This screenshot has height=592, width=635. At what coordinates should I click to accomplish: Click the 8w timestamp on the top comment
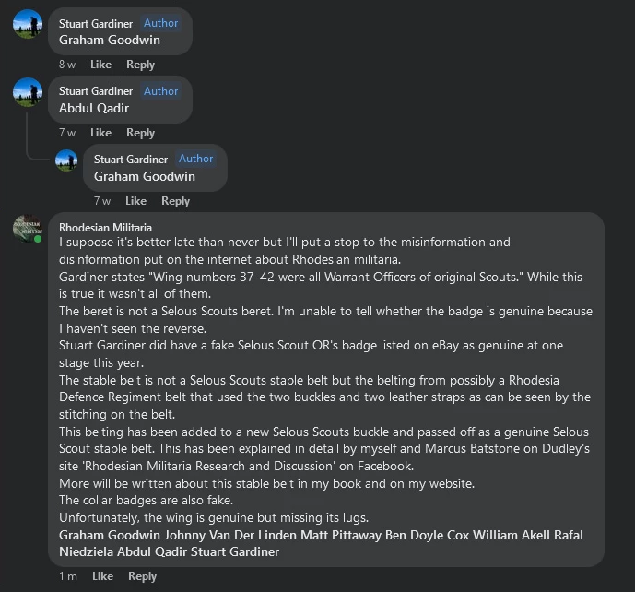click(x=67, y=65)
